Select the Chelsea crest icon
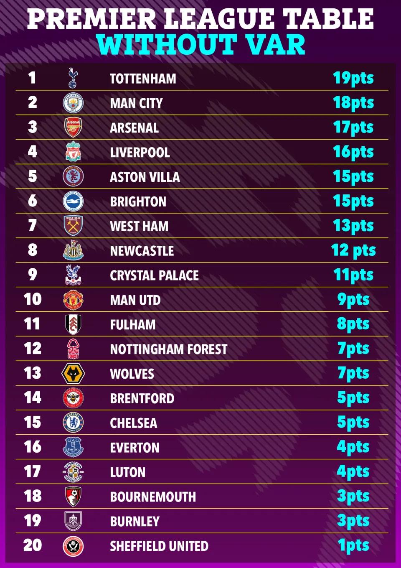This screenshot has width=401, height=568. (73, 423)
